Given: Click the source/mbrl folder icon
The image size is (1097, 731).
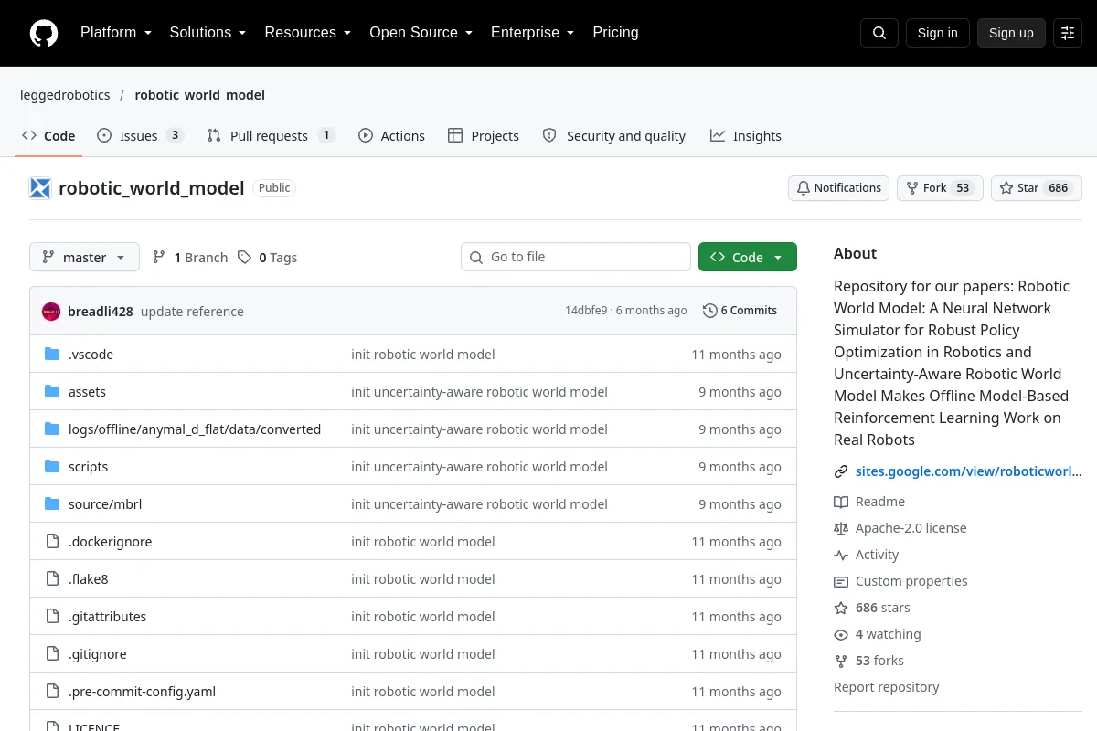Looking at the screenshot, I should point(52,504).
